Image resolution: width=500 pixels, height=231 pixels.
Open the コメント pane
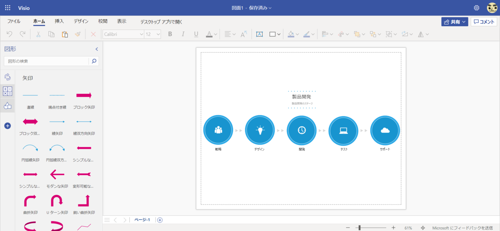pyautogui.click(x=484, y=22)
